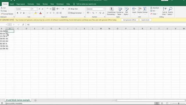Switch to the Page Layout tab
Viewport: 186px width, 105px height.
(21, 4)
